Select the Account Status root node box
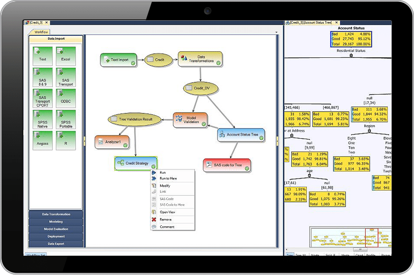 (x=351, y=39)
